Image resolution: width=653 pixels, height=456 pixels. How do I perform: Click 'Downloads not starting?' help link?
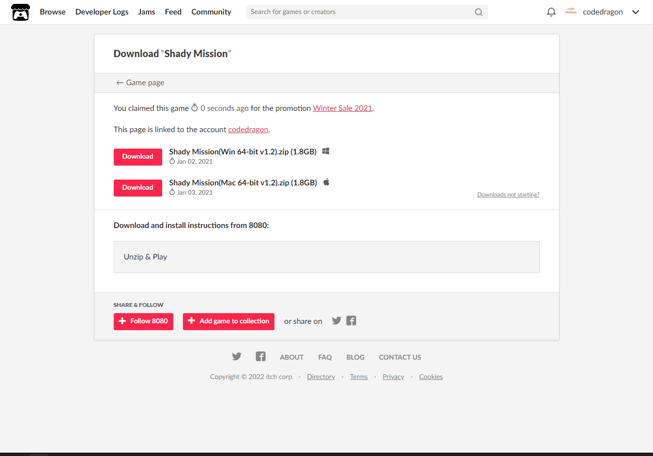[508, 195]
